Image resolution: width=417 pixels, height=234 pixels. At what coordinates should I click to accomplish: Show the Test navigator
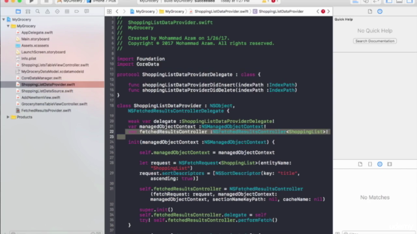57,12
